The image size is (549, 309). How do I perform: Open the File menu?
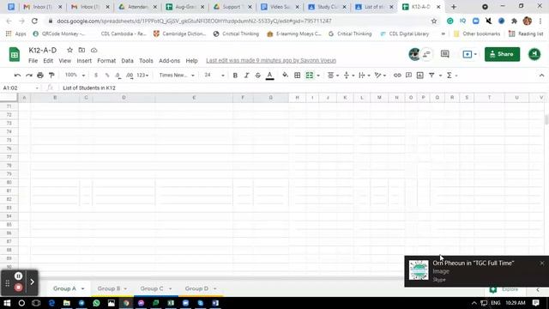coord(33,61)
